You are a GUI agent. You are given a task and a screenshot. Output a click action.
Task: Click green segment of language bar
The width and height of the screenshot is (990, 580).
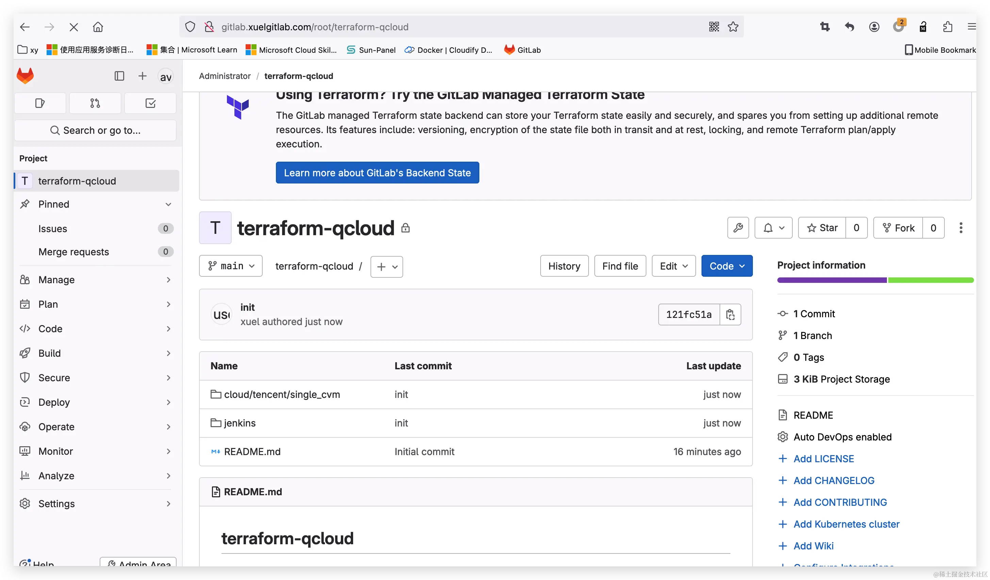[x=931, y=280]
